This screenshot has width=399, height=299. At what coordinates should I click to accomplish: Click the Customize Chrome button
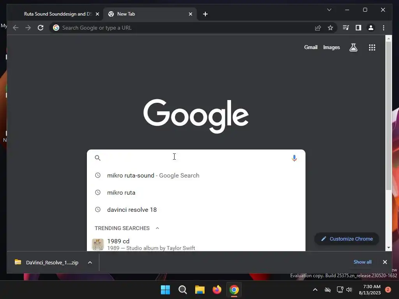click(346, 239)
